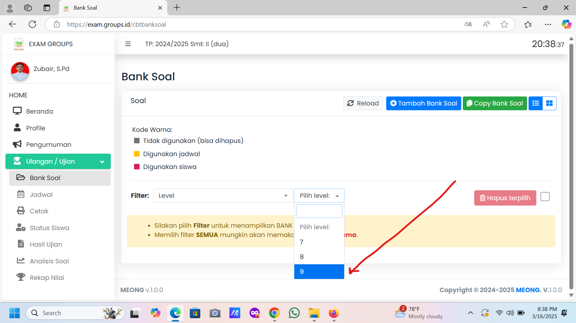Collapse the Pilih level dropdown
Image resolution: width=576 pixels, height=323 pixels.
319,196
